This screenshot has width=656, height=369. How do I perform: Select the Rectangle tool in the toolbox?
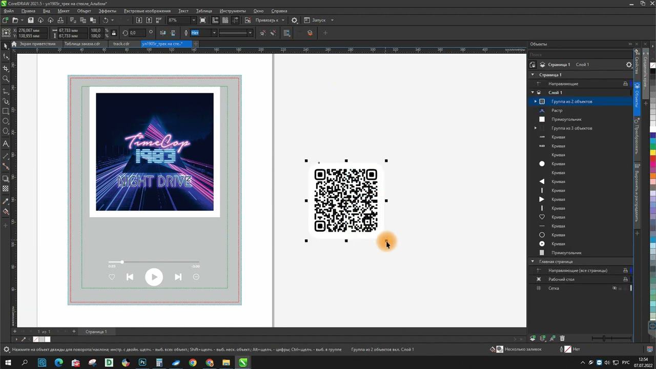(6, 111)
